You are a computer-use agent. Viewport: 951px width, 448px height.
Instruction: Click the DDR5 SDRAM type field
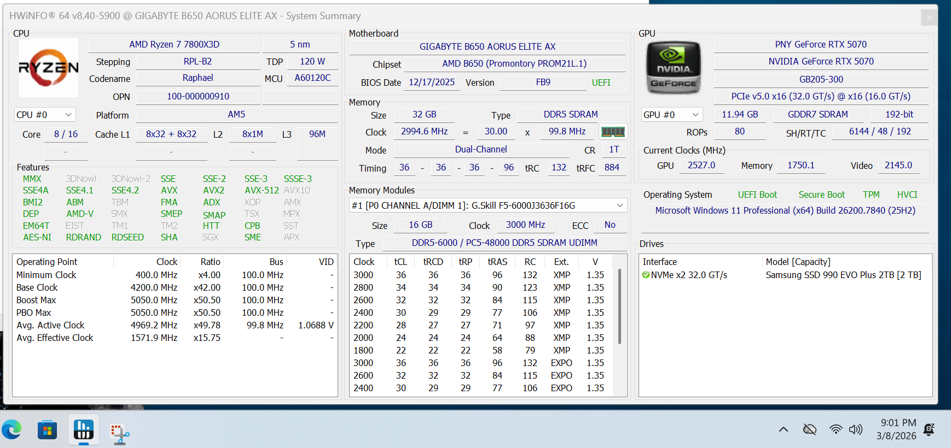(571, 114)
